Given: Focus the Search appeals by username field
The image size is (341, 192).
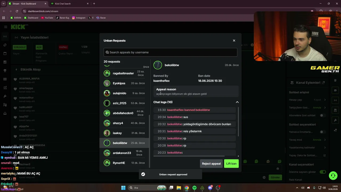Looking at the screenshot, I should pyautogui.click(x=170, y=52).
